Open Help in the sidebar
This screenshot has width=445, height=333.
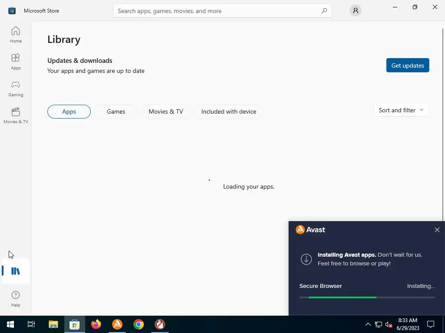click(16, 299)
